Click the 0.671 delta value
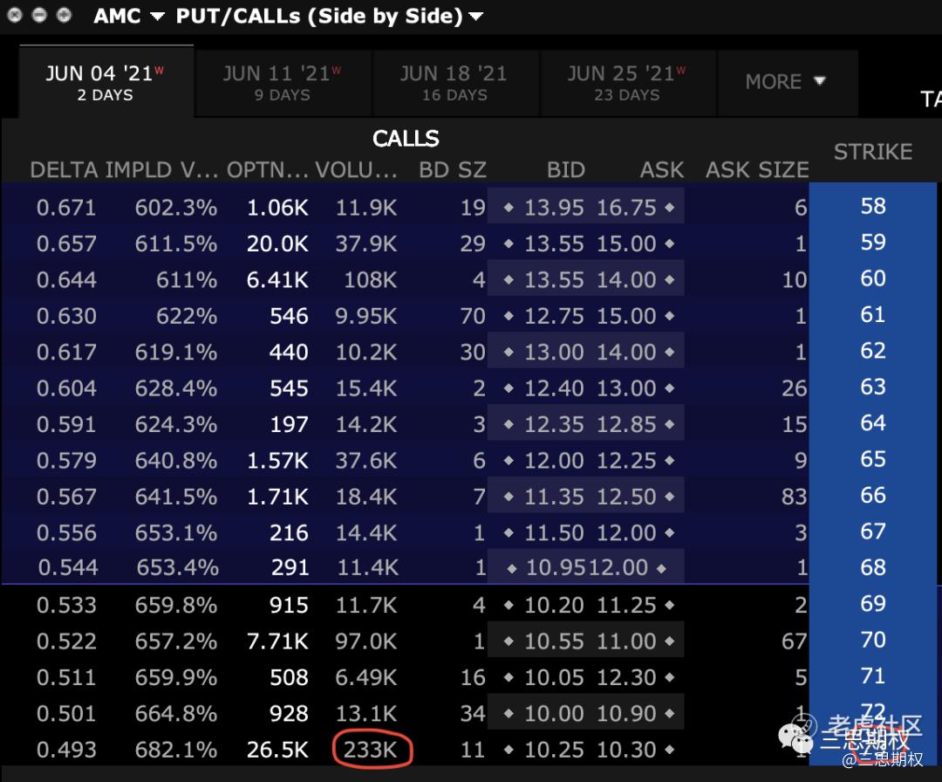Viewport: 942px width, 782px height. point(66,208)
